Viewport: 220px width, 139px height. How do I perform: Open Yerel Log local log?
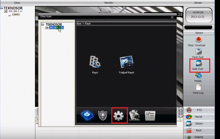tap(198, 89)
